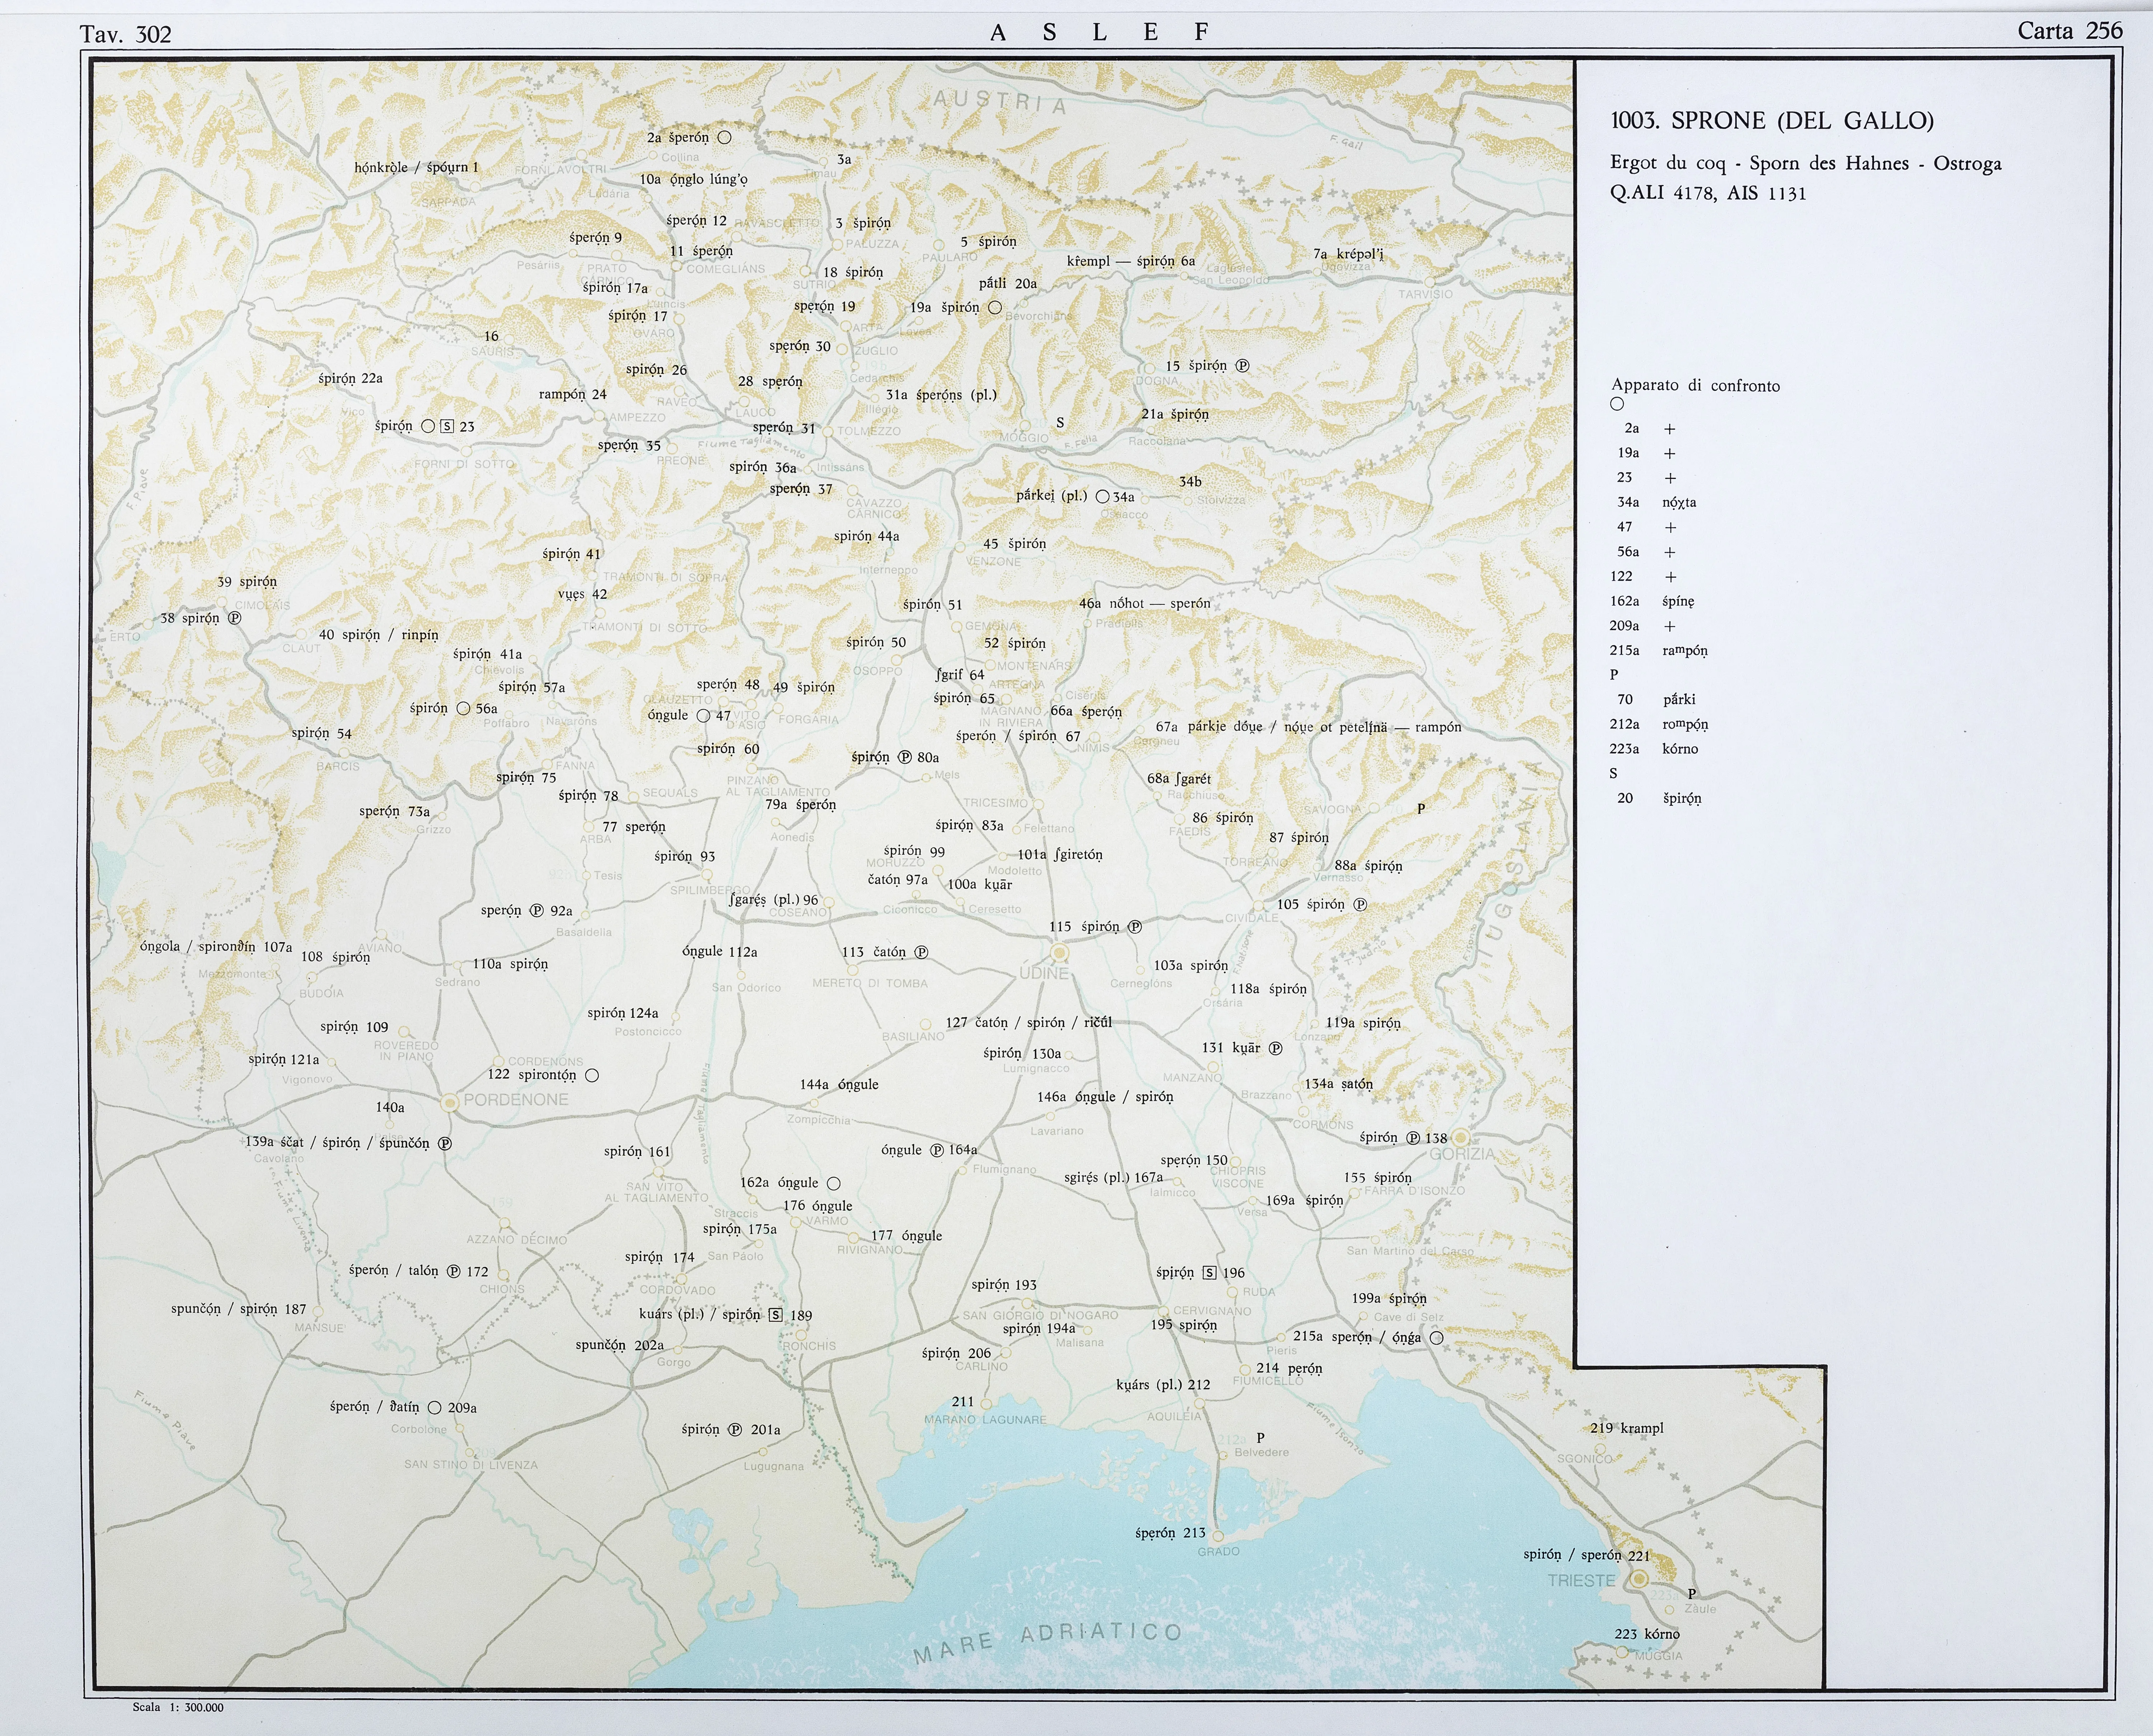Click the circled P beside 138 near Gorizia

coord(1413,1138)
